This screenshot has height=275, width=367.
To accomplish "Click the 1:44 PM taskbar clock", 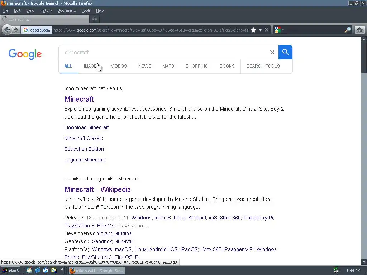I will coord(353,271).
